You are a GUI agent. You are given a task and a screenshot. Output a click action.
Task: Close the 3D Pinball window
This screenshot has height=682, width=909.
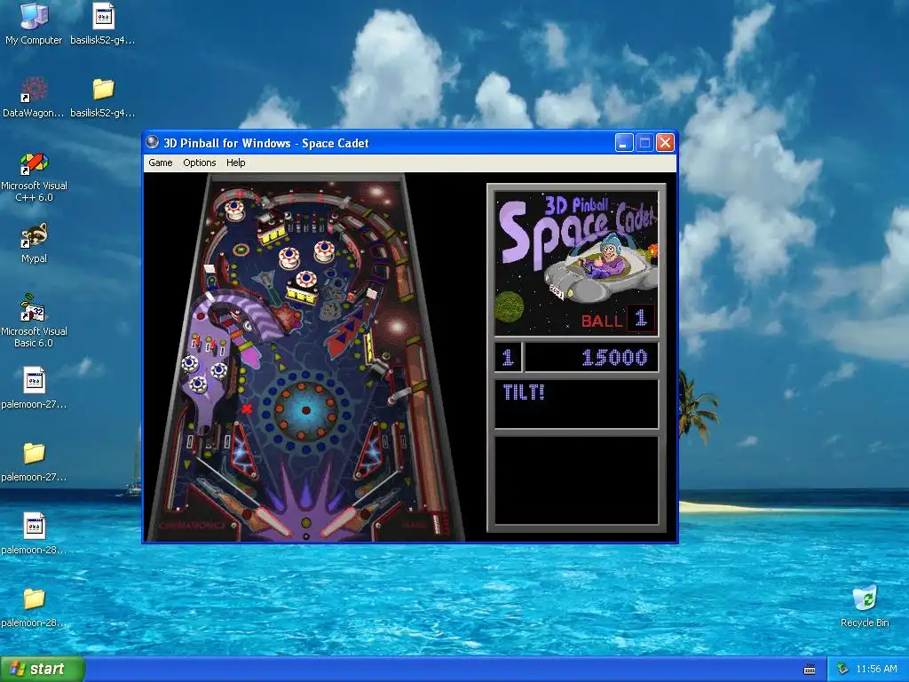click(x=665, y=143)
